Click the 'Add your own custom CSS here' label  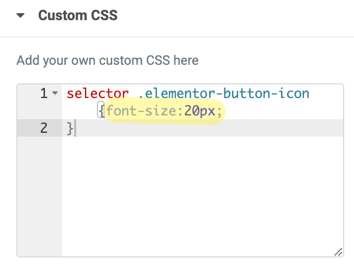tap(107, 60)
